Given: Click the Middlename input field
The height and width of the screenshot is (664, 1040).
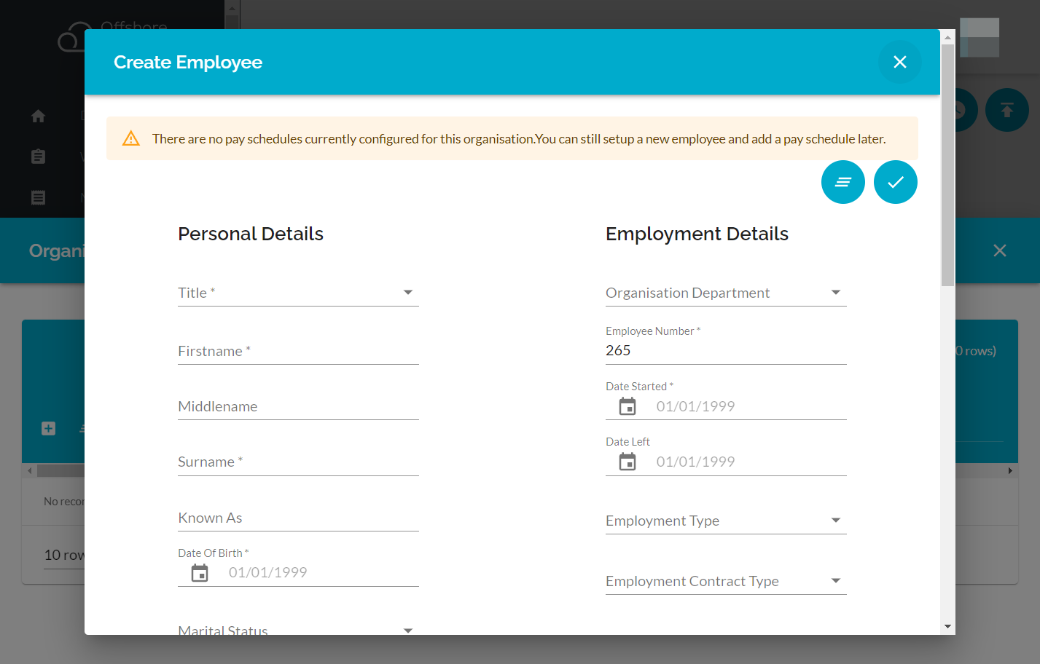Looking at the screenshot, I should click(298, 406).
